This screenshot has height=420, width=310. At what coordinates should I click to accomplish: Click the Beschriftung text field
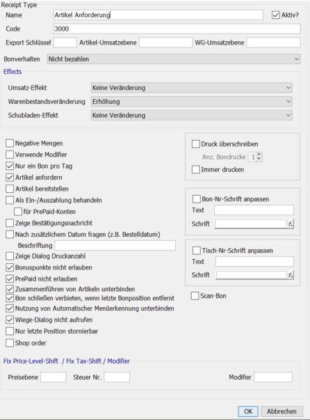[x=115, y=245]
